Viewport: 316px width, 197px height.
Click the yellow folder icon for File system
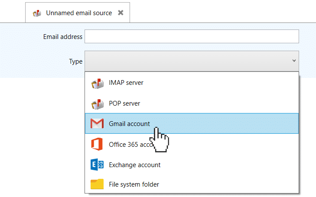point(97,184)
